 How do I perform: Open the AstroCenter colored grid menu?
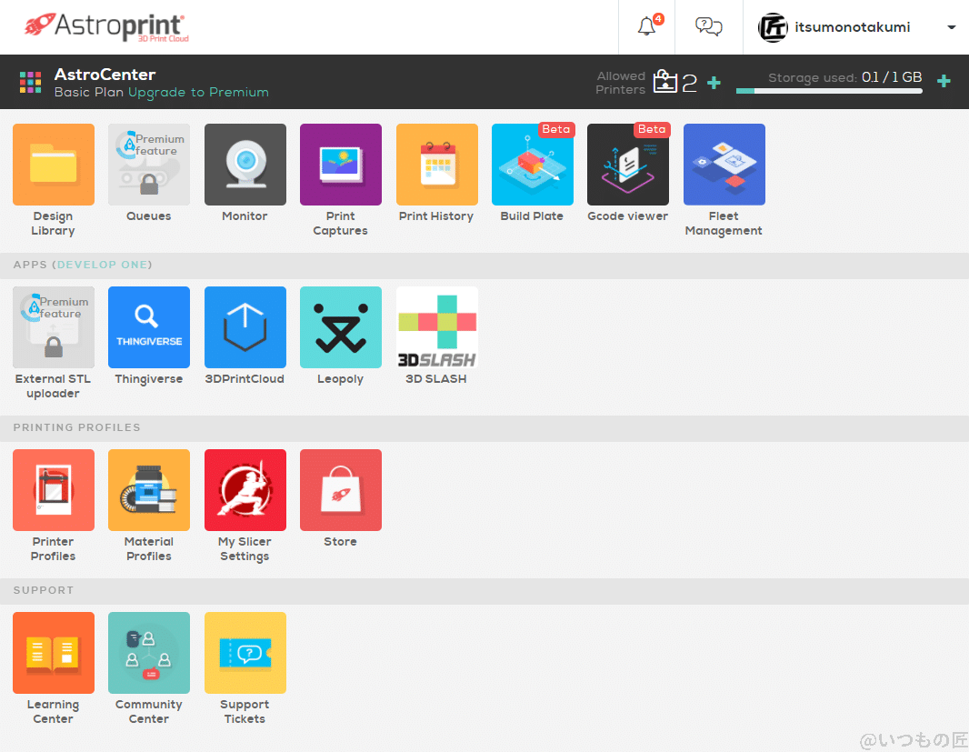point(31,83)
